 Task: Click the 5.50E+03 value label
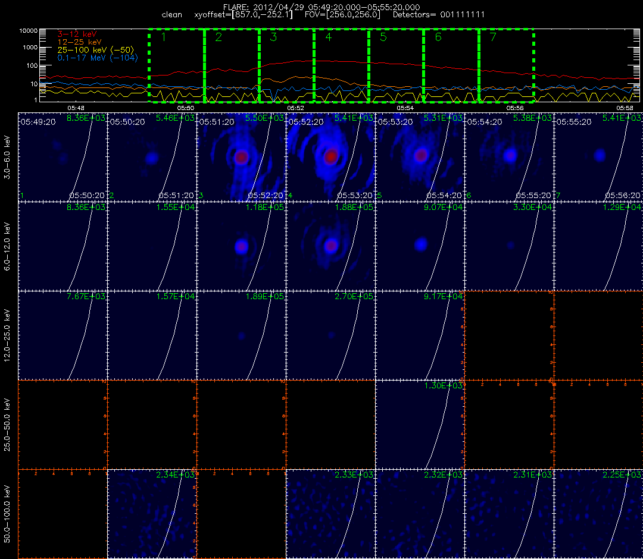[x=264, y=118]
